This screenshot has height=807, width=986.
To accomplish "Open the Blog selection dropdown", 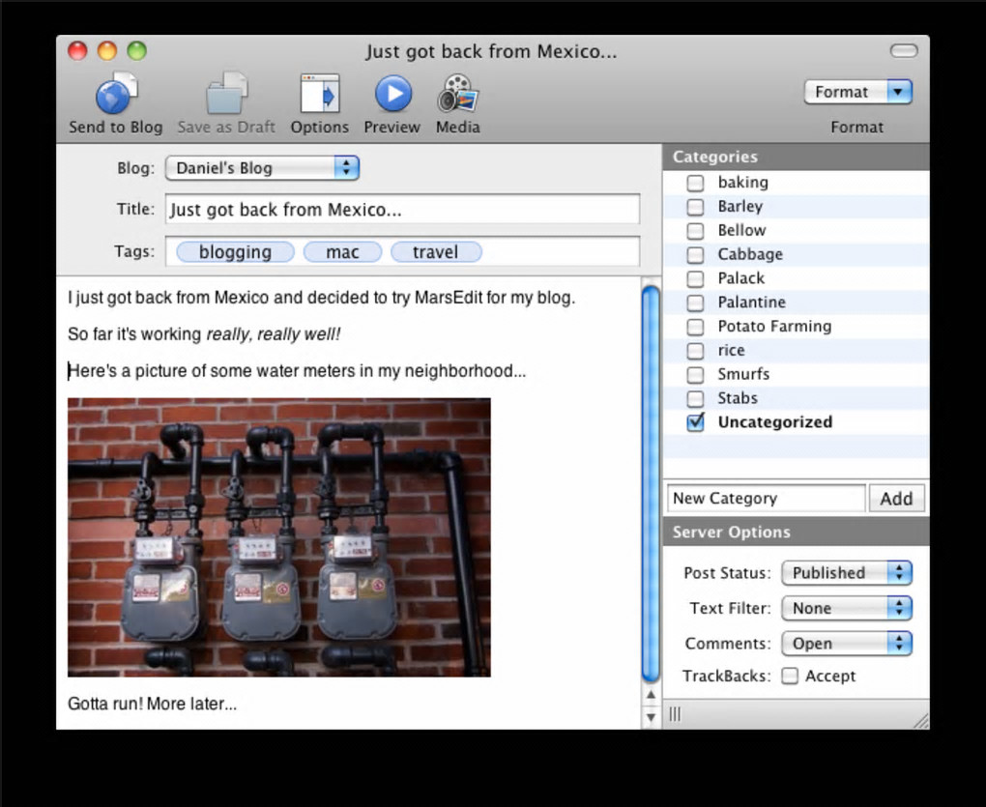I will pos(262,168).
